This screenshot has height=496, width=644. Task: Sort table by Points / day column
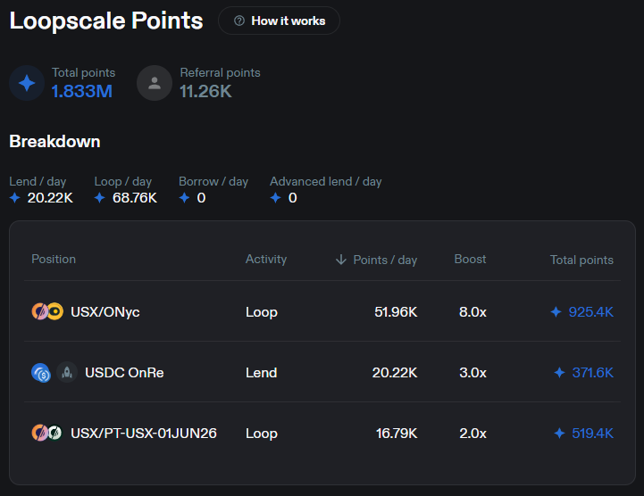pyautogui.click(x=385, y=260)
